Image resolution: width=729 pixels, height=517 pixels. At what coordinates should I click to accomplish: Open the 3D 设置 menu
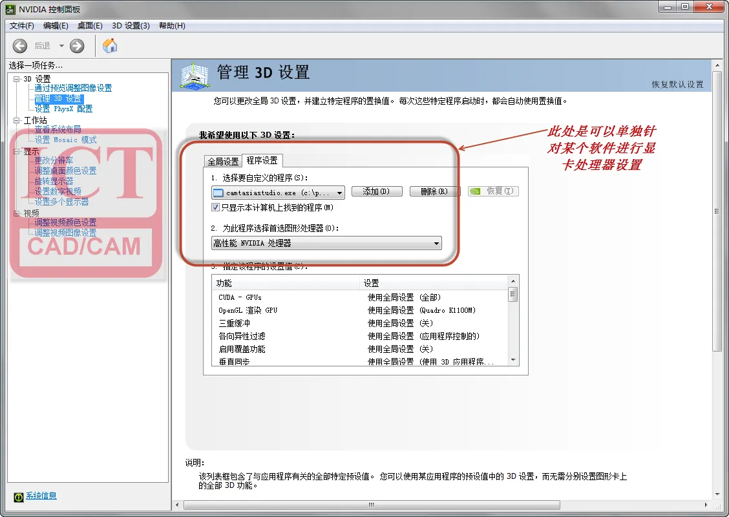click(131, 26)
